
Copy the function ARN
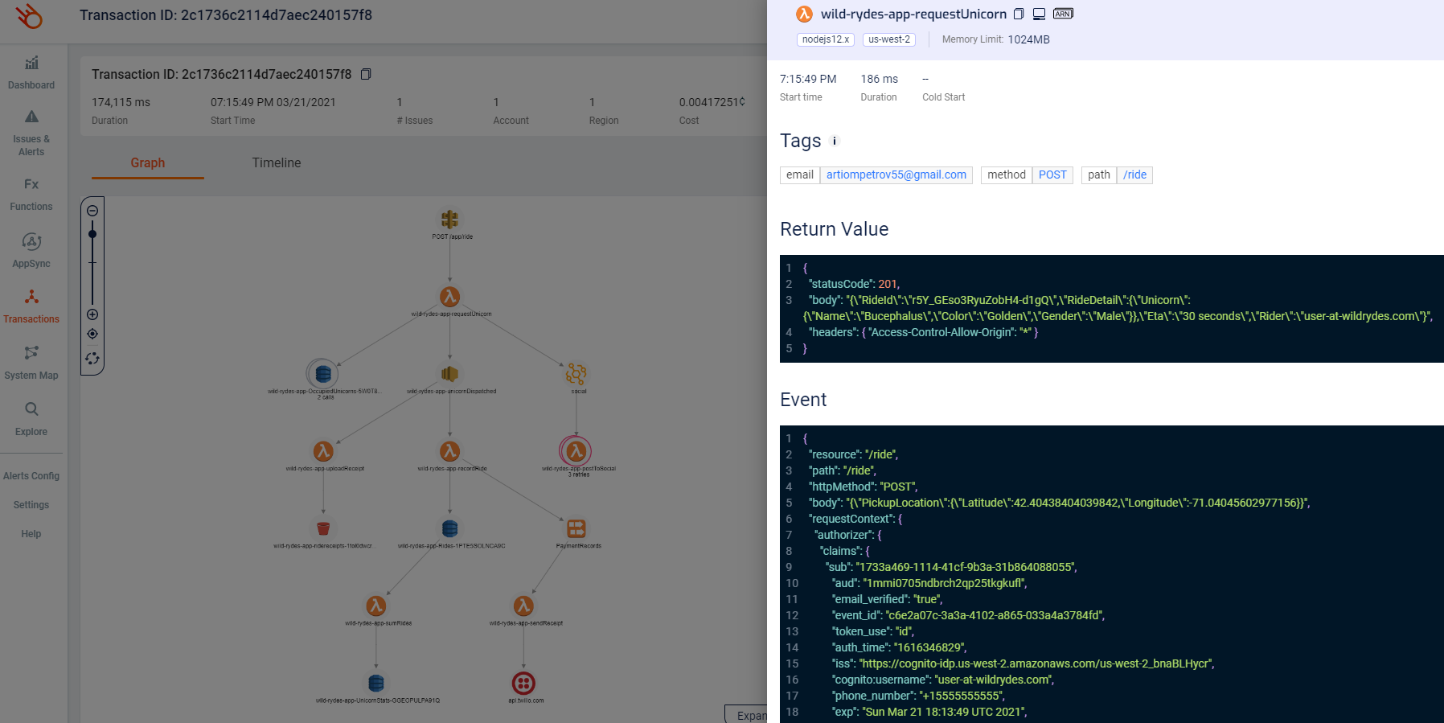tap(1063, 14)
